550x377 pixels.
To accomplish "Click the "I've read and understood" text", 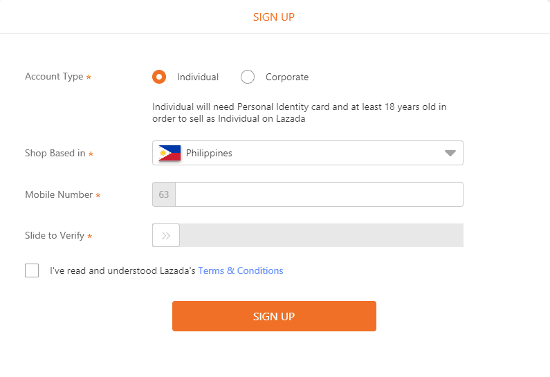I will [x=123, y=270].
